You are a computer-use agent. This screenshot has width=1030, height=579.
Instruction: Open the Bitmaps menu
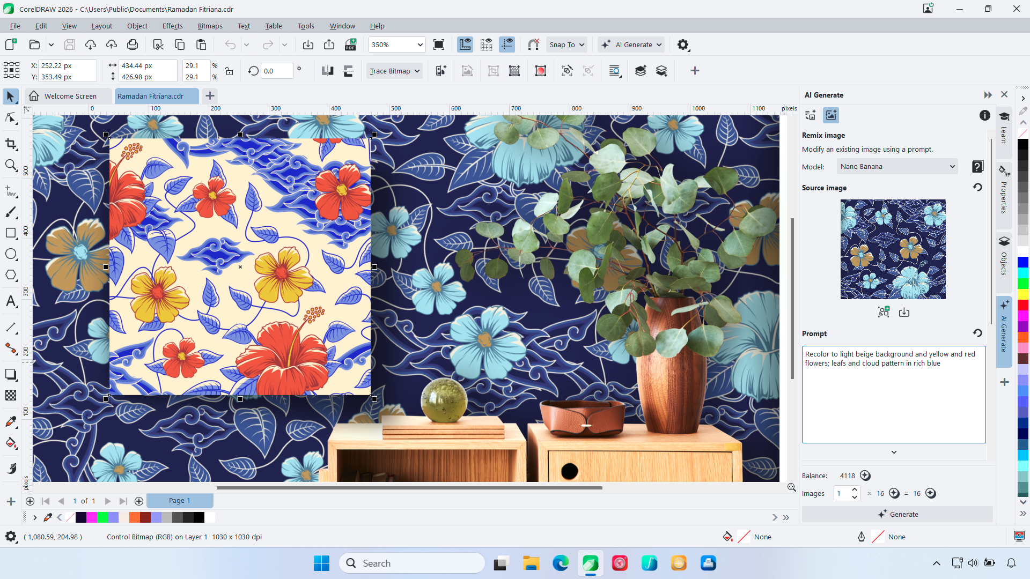click(x=210, y=26)
